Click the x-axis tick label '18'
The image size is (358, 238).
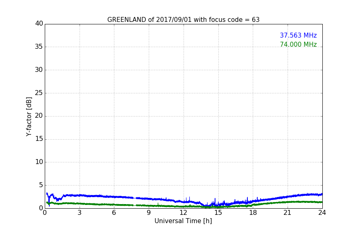pyautogui.click(x=253, y=213)
